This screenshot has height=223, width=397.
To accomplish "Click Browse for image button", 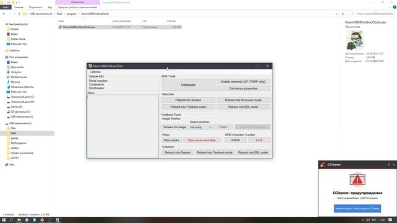I will (x=175, y=127).
